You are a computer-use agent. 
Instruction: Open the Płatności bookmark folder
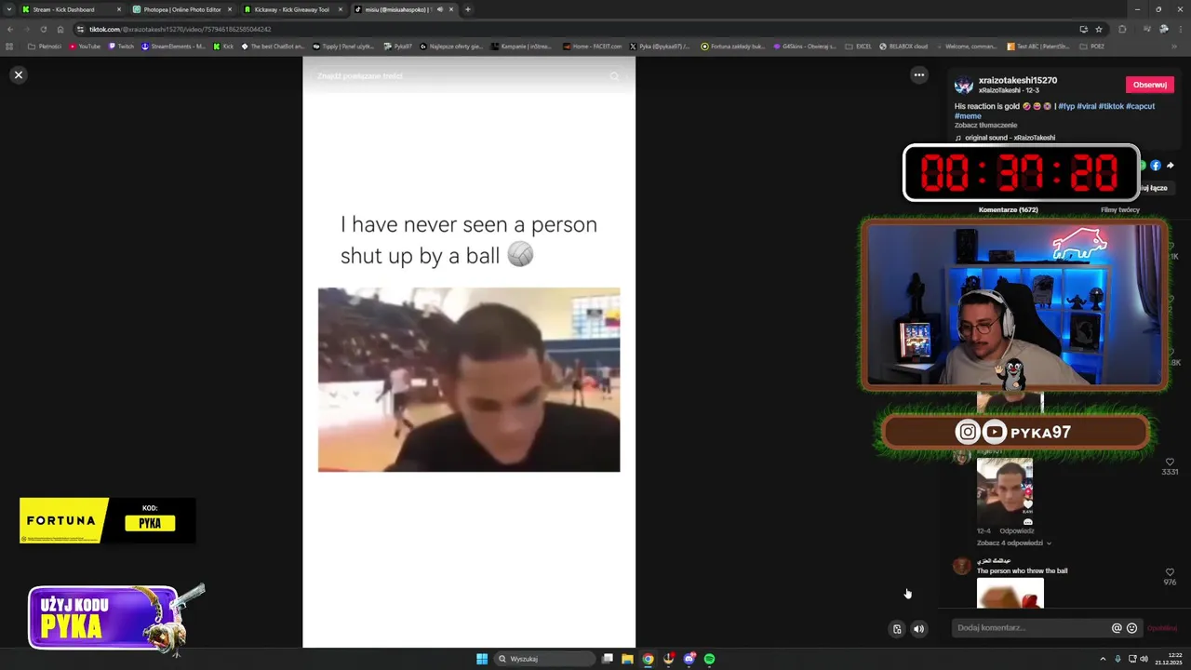pos(45,46)
